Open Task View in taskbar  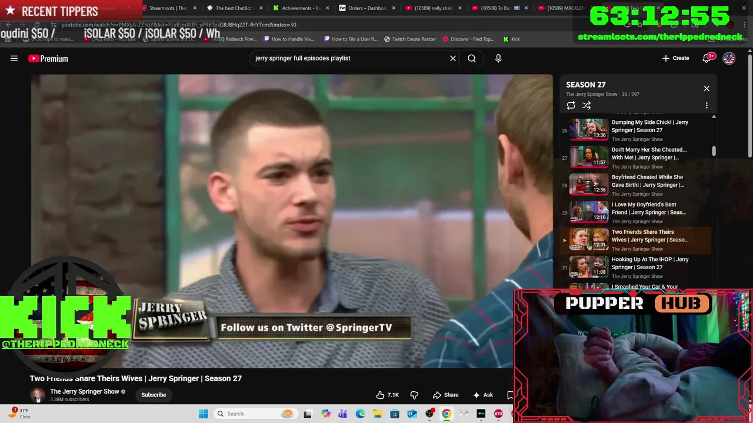[x=308, y=414]
